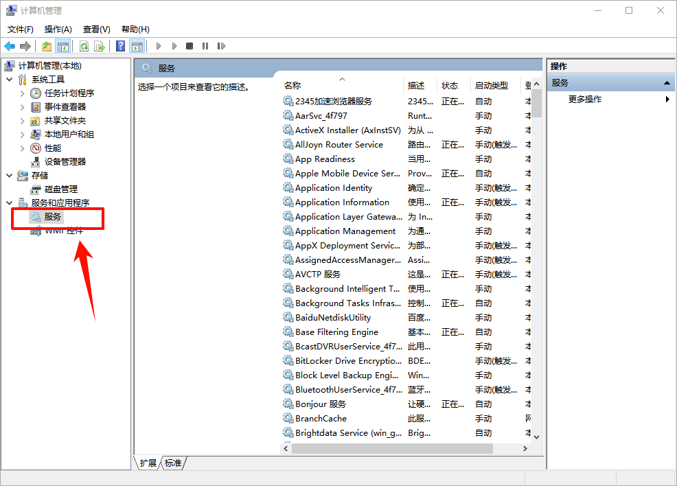
Task: Select the Application Information service
Action: 406,202
